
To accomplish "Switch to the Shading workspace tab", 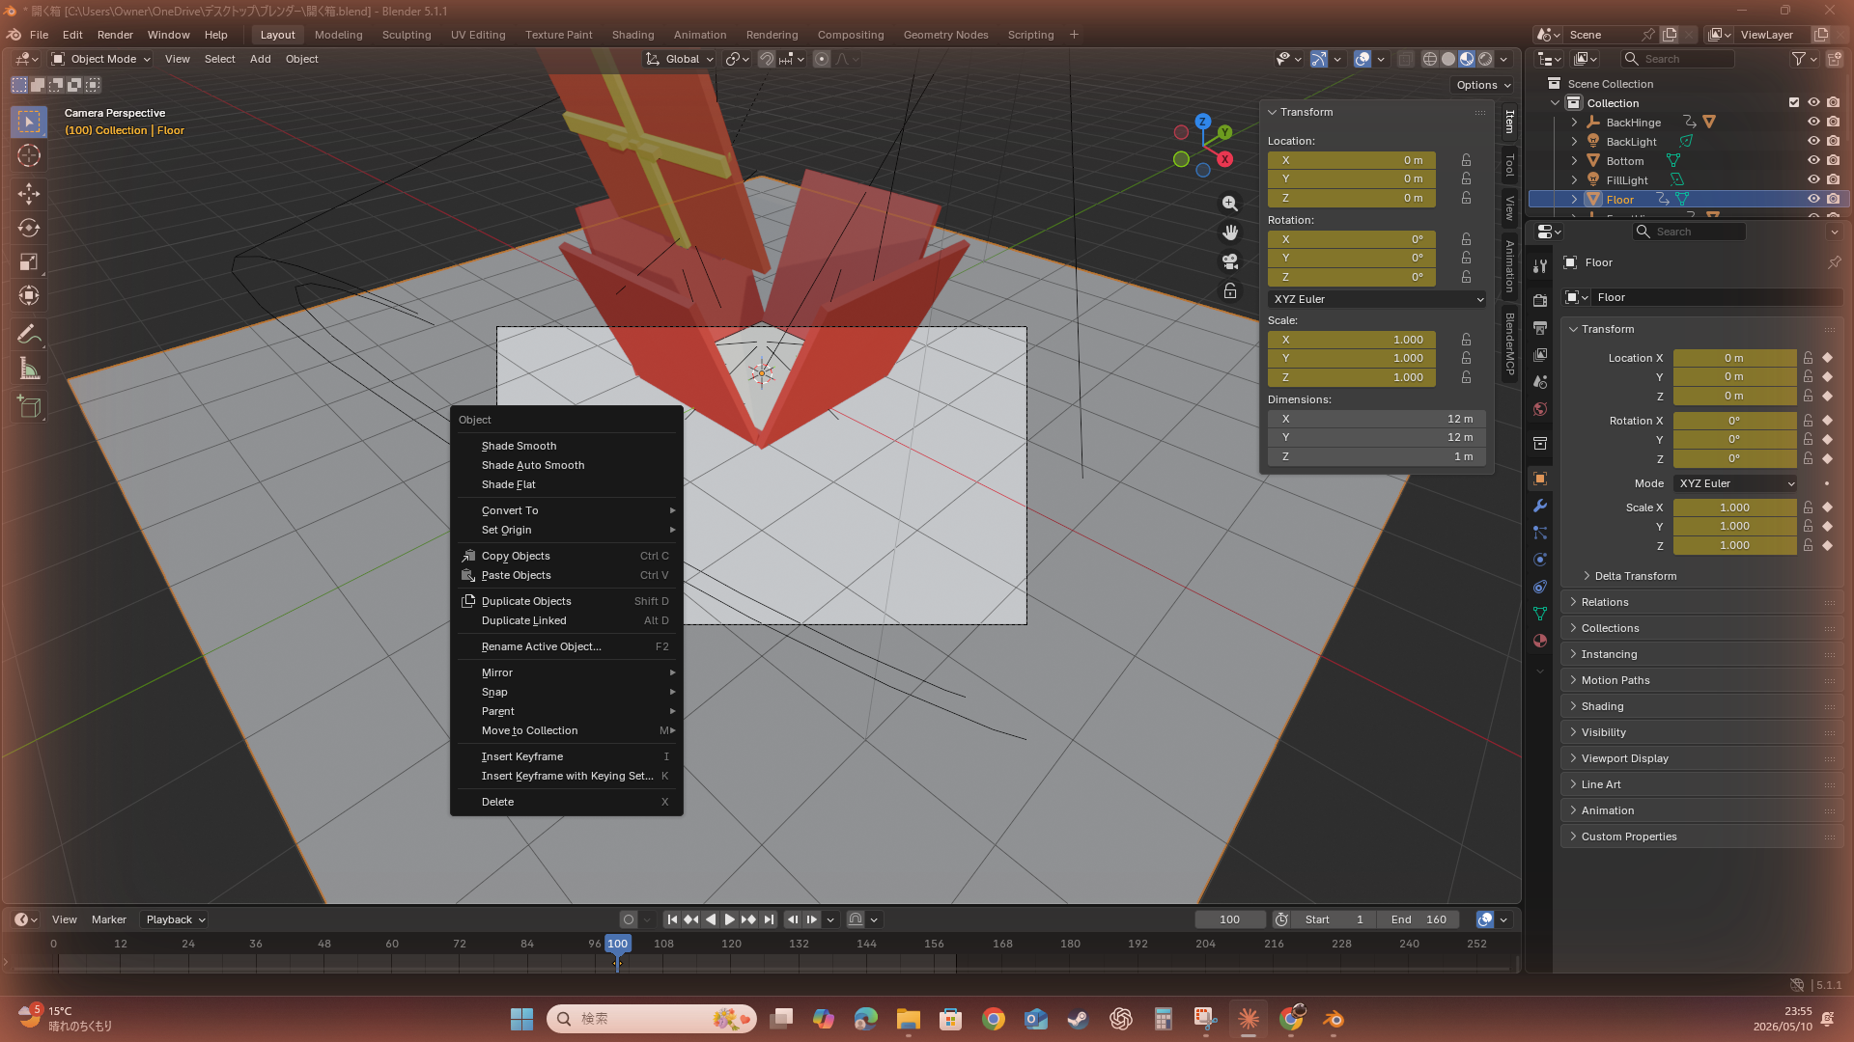I will [632, 35].
